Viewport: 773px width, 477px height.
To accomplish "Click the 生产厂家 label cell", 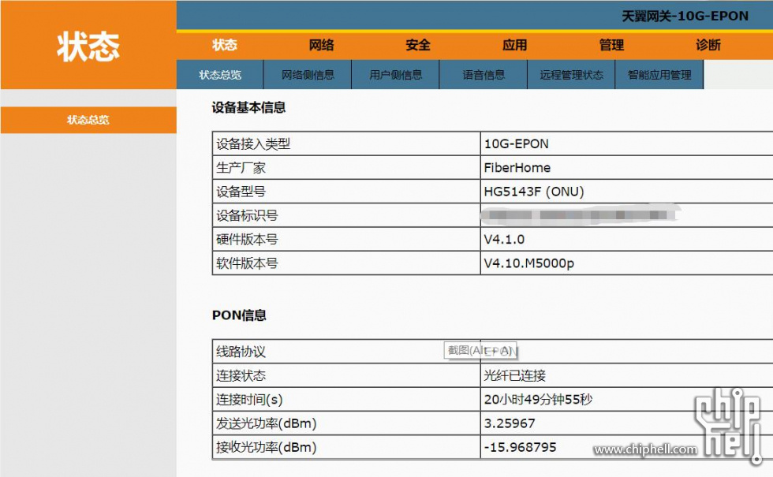I will click(x=346, y=168).
